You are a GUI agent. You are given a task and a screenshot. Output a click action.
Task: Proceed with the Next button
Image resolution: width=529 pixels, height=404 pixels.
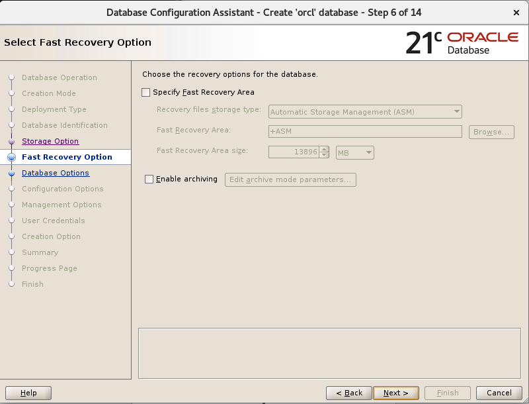point(396,393)
